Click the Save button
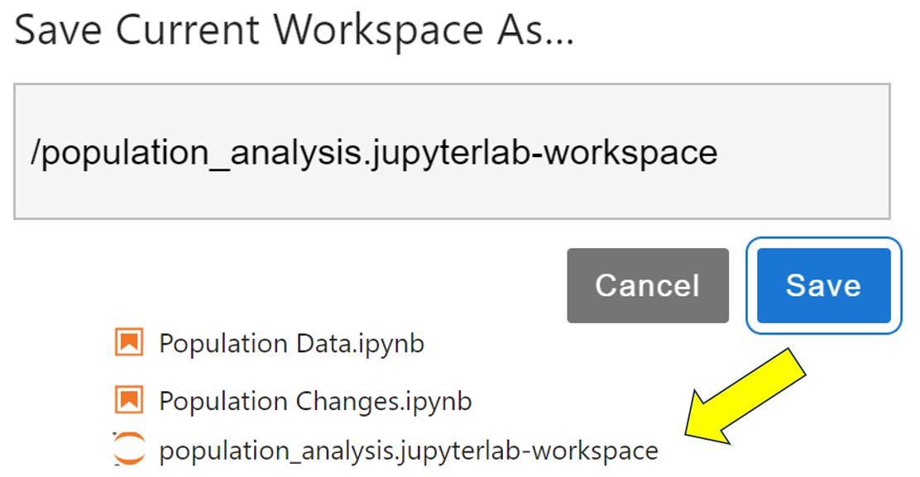The height and width of the screenshot is (477, 920). pyautogui.click(x=823, y=285)
